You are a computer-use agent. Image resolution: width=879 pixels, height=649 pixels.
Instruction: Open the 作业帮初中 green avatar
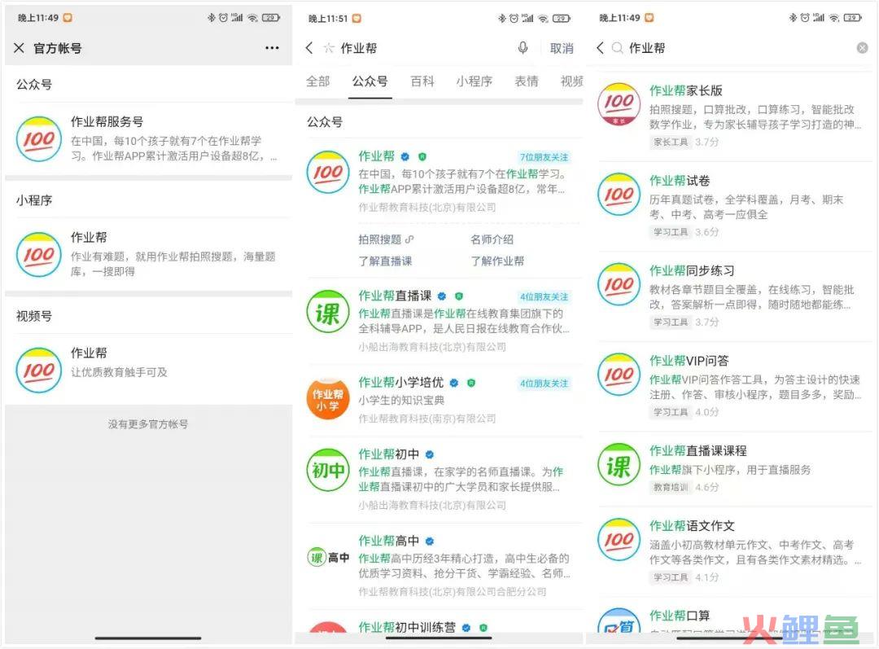328,470
